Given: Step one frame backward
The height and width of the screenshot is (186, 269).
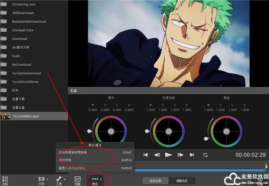Looking at the screenshot, I should (157, 155).
